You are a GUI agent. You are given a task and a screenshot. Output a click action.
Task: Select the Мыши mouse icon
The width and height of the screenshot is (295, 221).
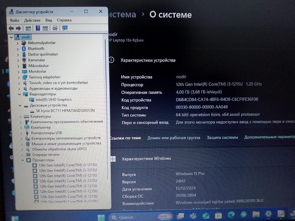(x=28, y=144)
